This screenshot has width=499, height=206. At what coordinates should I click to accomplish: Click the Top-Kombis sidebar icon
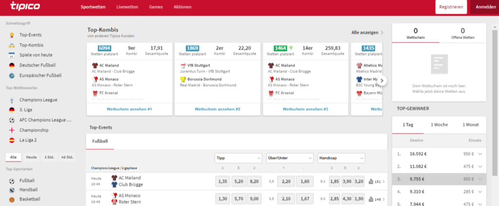tap(12, 45)
